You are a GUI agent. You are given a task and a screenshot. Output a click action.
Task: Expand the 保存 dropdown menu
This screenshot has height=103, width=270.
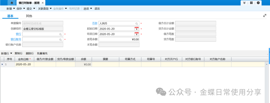[24, 8]
